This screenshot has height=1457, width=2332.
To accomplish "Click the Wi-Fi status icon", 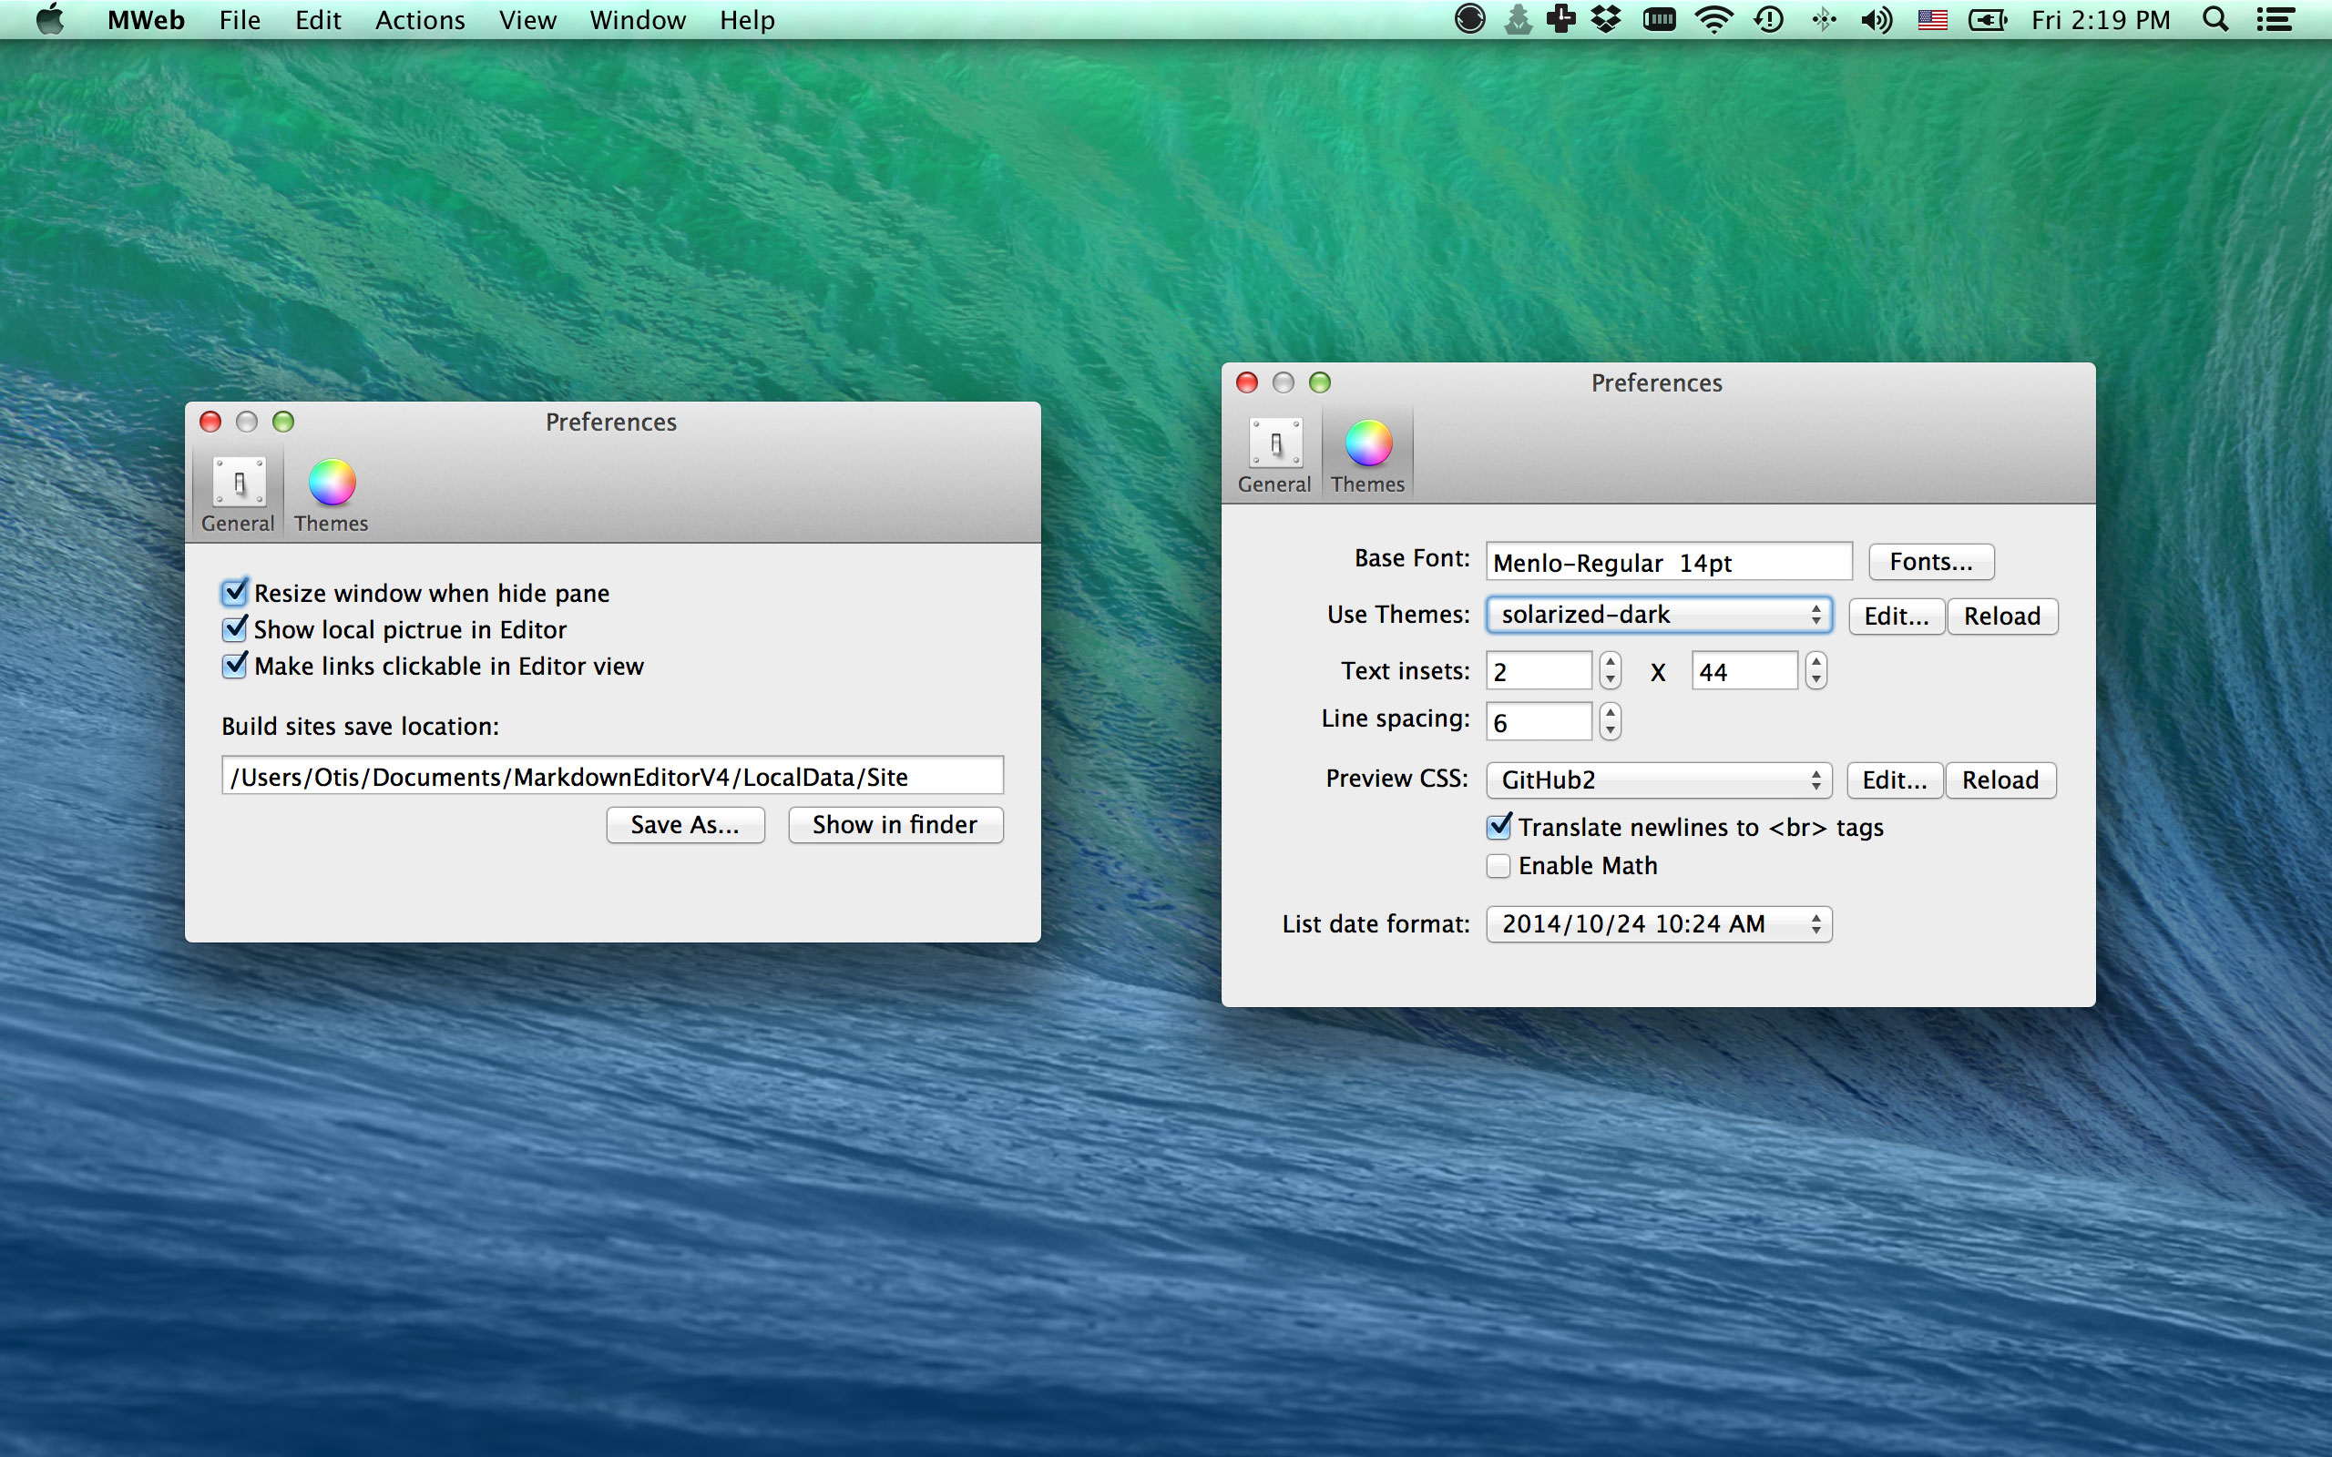I will click(x=1714, y=19).
